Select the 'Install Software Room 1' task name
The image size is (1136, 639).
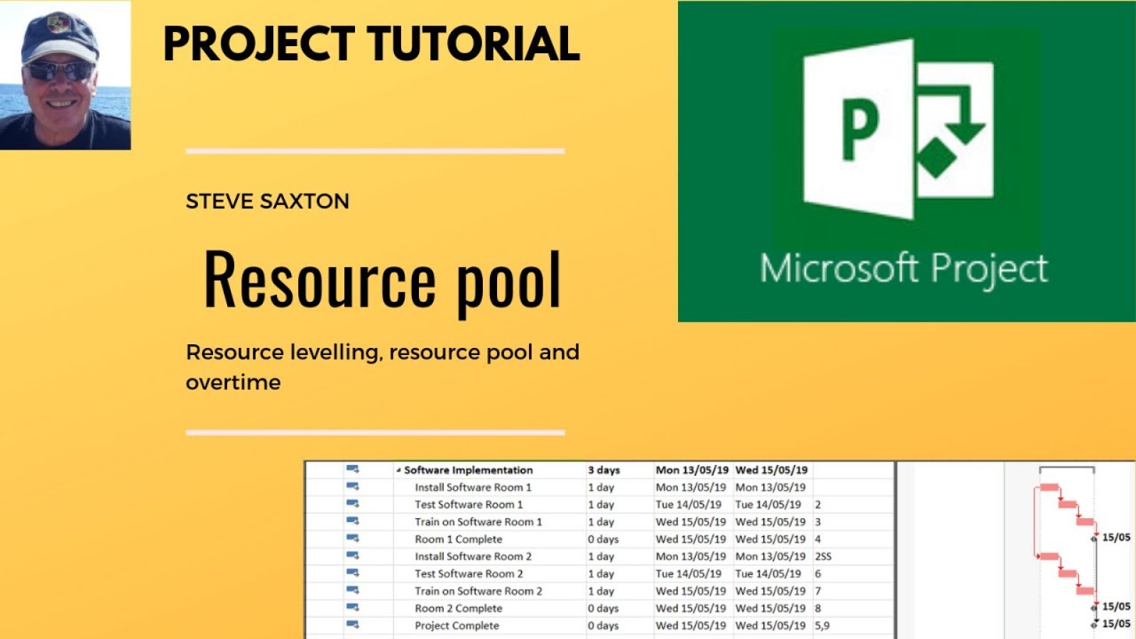(x=473, y=487)
